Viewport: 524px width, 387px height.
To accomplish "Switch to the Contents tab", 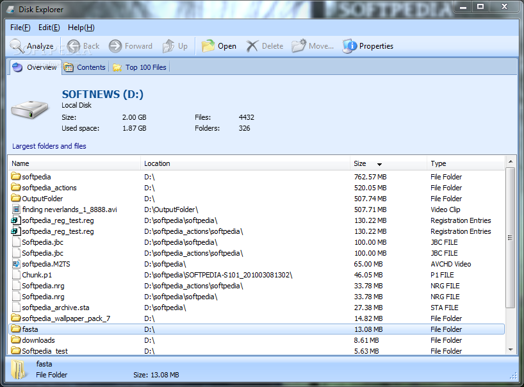I will coord(85,67).
